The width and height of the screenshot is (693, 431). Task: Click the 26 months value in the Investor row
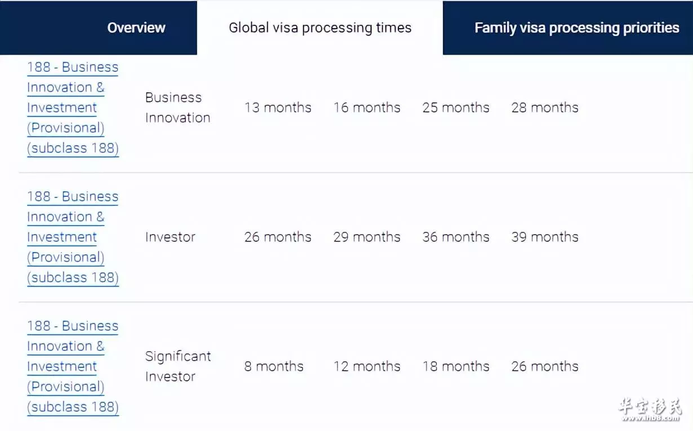tap(278, 237)
